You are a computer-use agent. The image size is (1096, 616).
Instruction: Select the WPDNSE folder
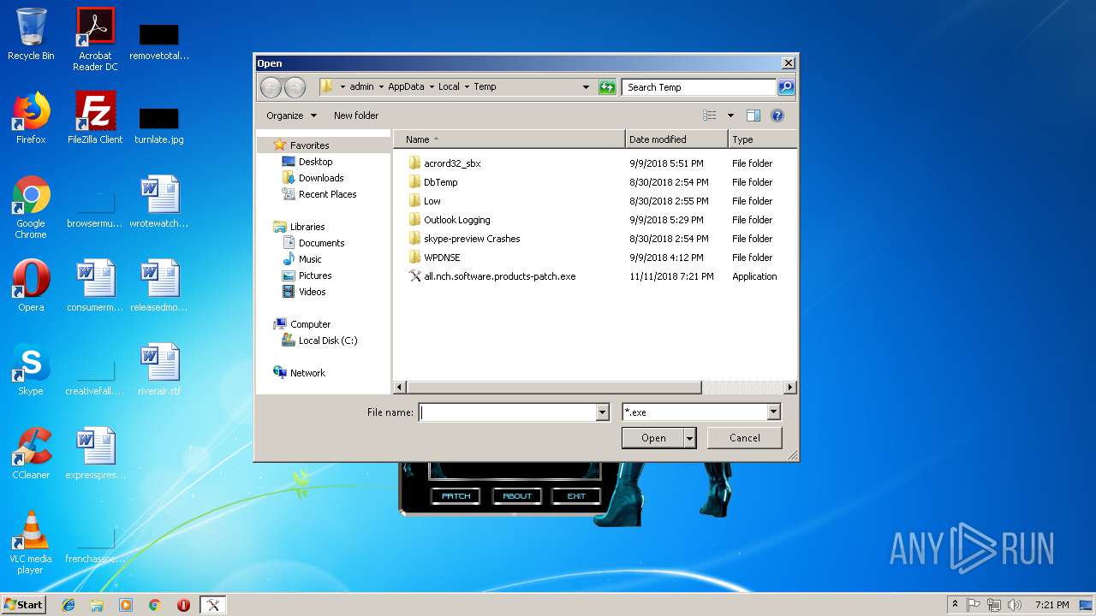(x=442, y=258)
